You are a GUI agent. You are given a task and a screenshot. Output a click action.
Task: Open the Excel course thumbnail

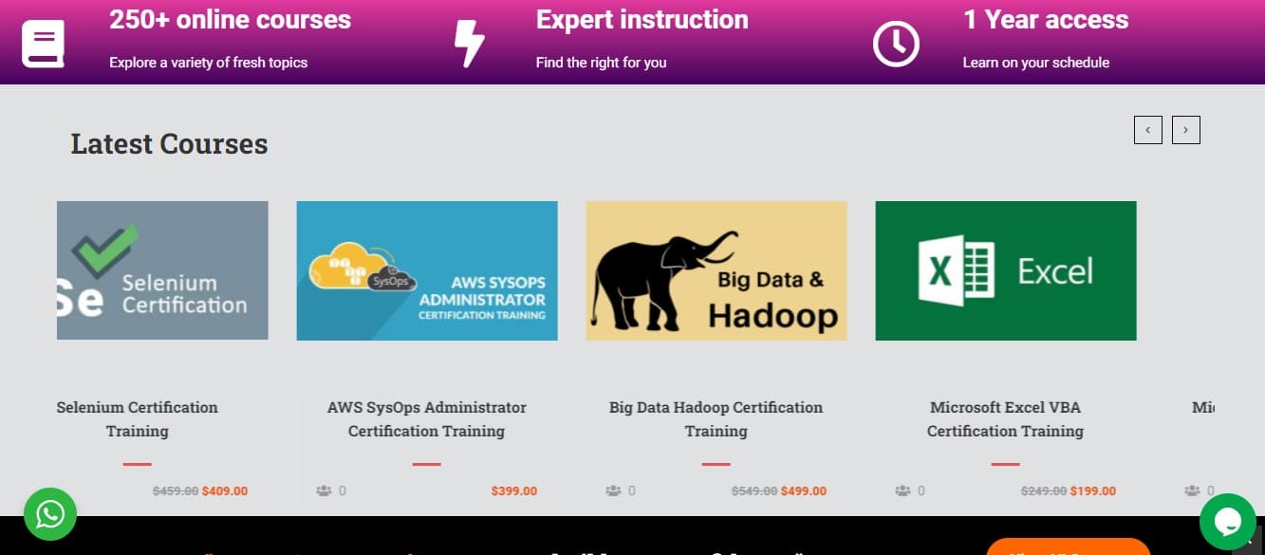tap(1005, 270)
